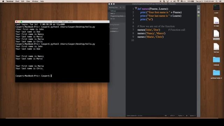
Task: Open Spotlight search magnifier icon
Action: pyautogui.click(x=217, y=1)
